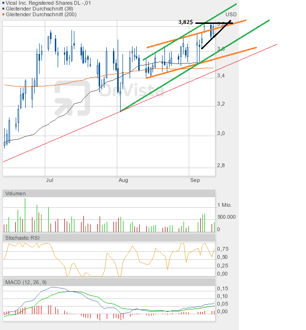The width and height of the screenshot is (306, 330).
Task: Click the Jul label on the time axis
Action: (49, 181)
